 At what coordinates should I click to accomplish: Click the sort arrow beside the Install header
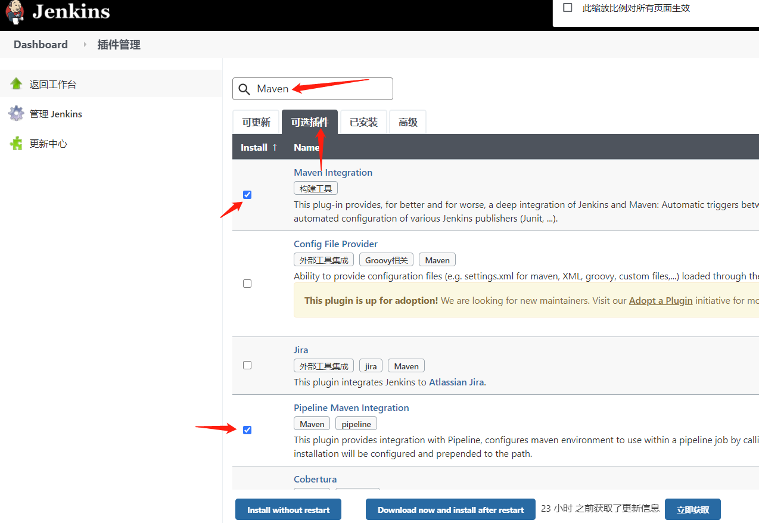275,147
